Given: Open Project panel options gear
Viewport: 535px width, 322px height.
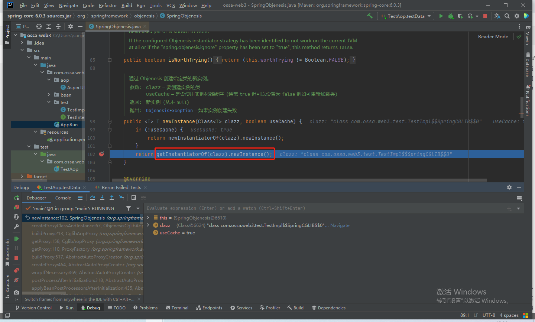Looking at the screenshot, I should pyautogui.click(x=71, y=26).
